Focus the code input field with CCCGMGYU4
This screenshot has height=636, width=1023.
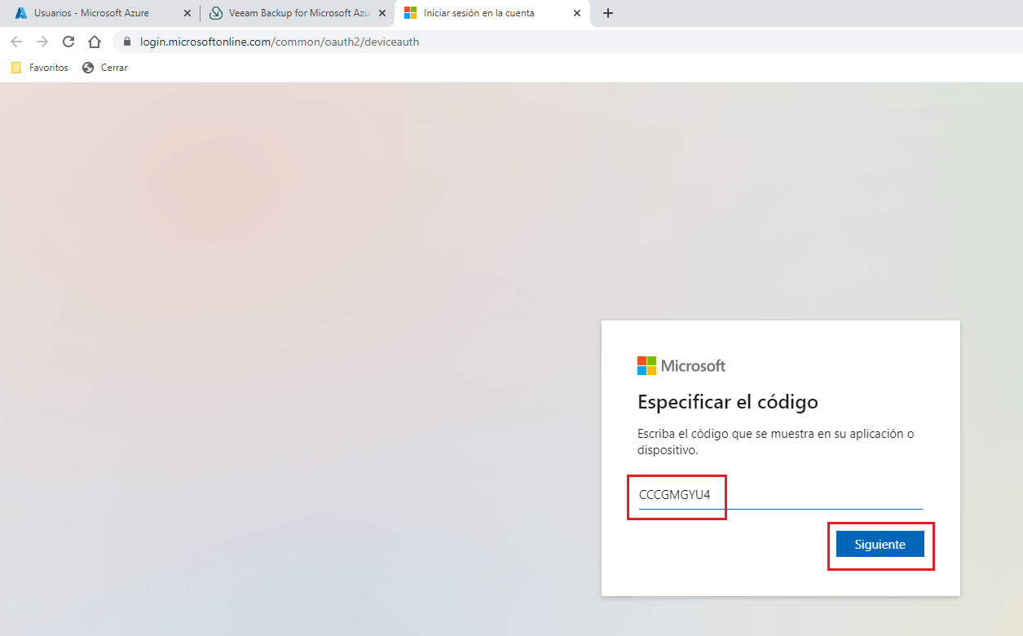coord(780,495)
